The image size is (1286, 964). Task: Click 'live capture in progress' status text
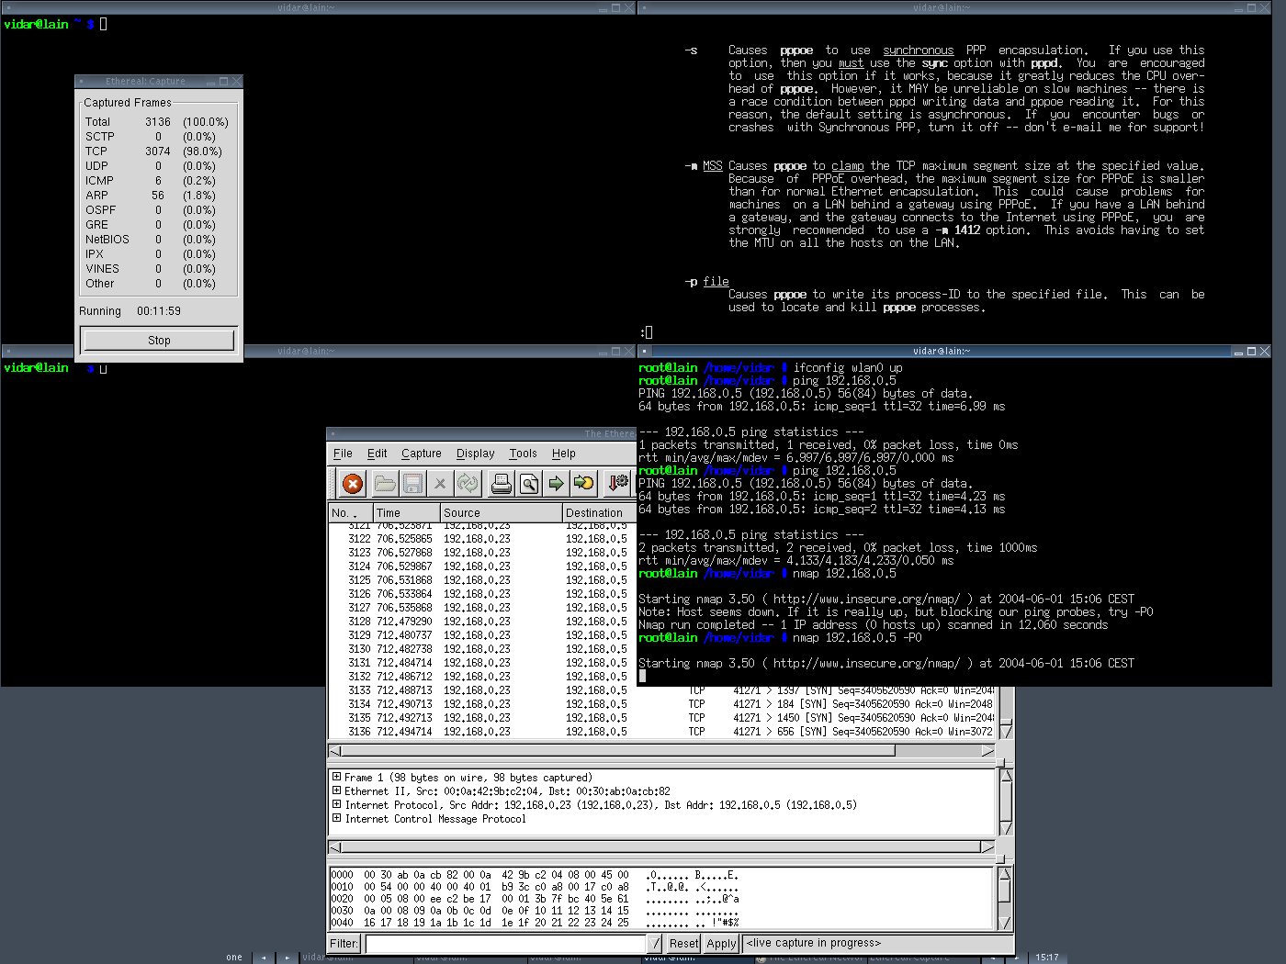tap(814, 943)
